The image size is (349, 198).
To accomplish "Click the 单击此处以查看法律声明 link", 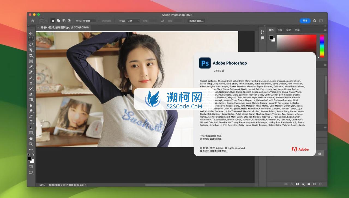I will click(214, 151).
